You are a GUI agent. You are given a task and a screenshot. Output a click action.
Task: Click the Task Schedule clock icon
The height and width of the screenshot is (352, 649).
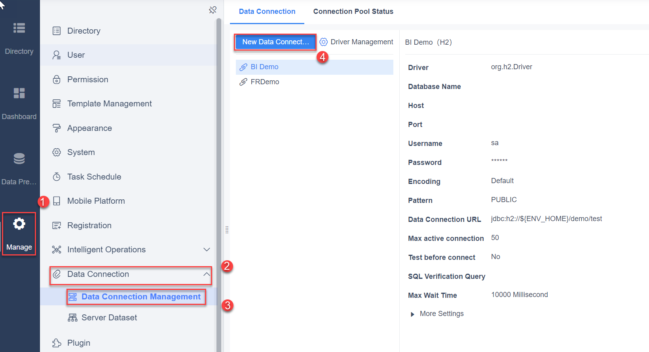(x=57, y=177)
